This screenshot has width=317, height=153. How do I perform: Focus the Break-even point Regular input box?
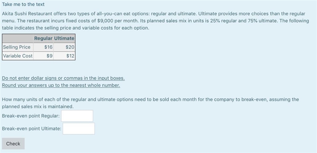(x=77, y=116)
